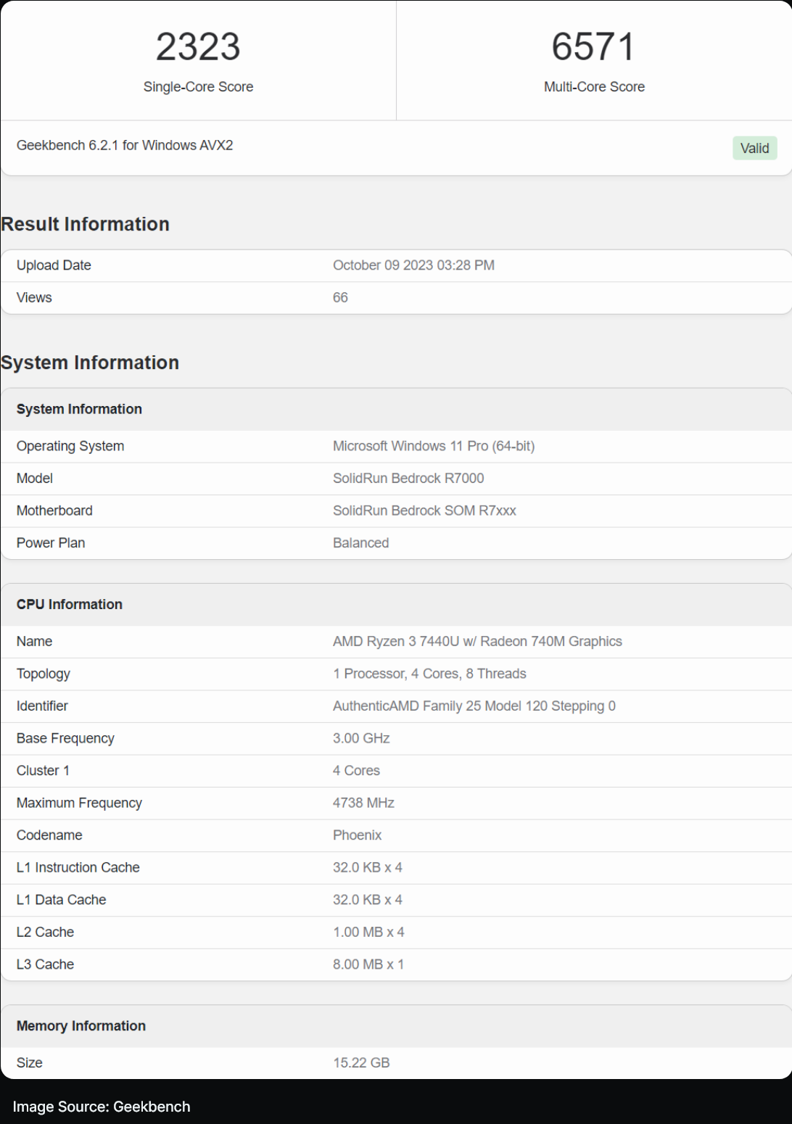This screenshot has height=1124, width=792.
Task: Click the 4738 MHz value
Action: (363, 803)
